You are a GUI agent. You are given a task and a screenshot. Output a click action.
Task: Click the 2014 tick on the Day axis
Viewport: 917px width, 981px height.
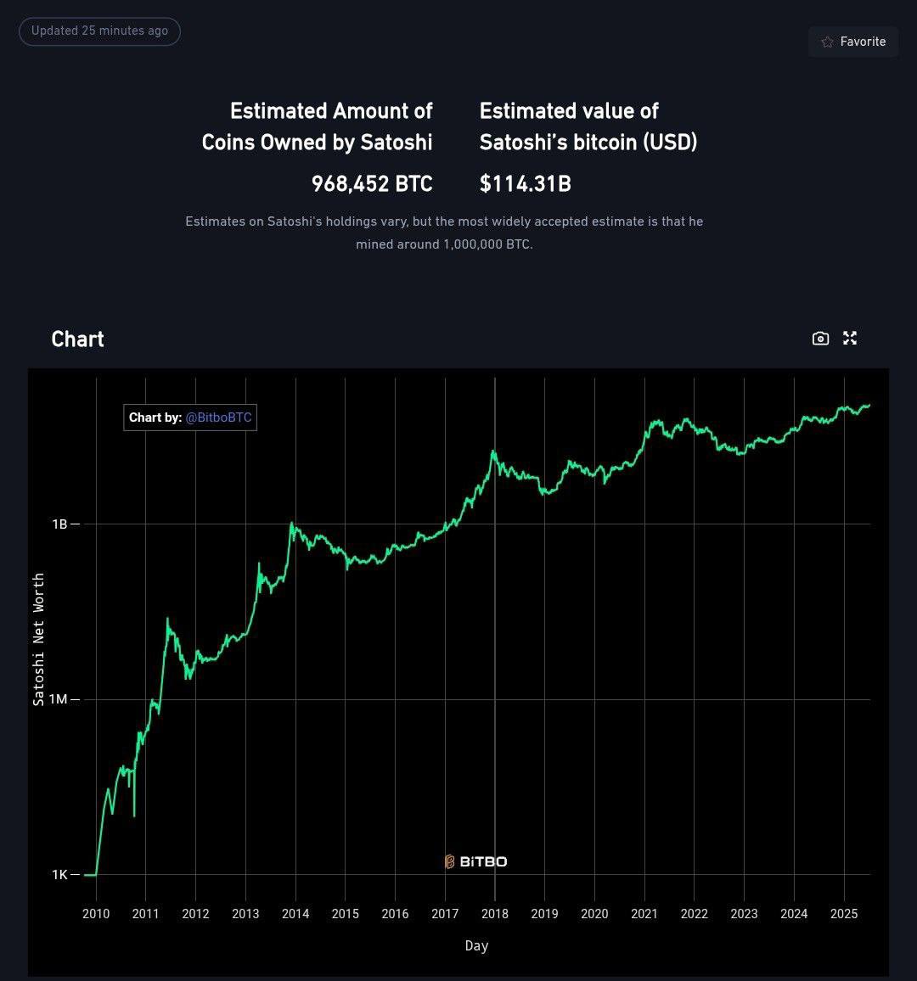pos(295,913)
